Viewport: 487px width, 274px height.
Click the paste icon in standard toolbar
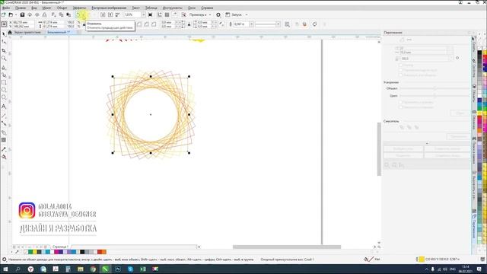(x=68, y=14)
